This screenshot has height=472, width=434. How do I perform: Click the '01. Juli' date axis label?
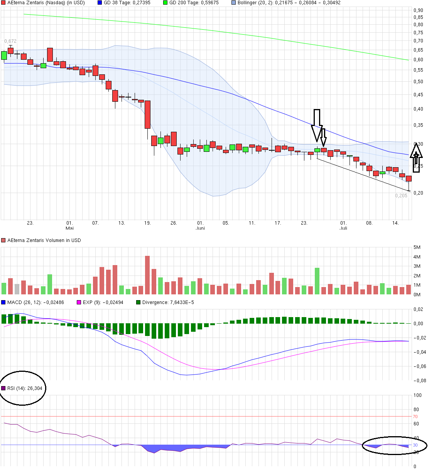pos(343,225)
